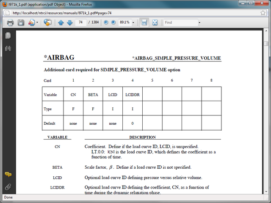Screen dimensions: 271x203
Task: Open the dropdown next to share icon
Action: 38,22
